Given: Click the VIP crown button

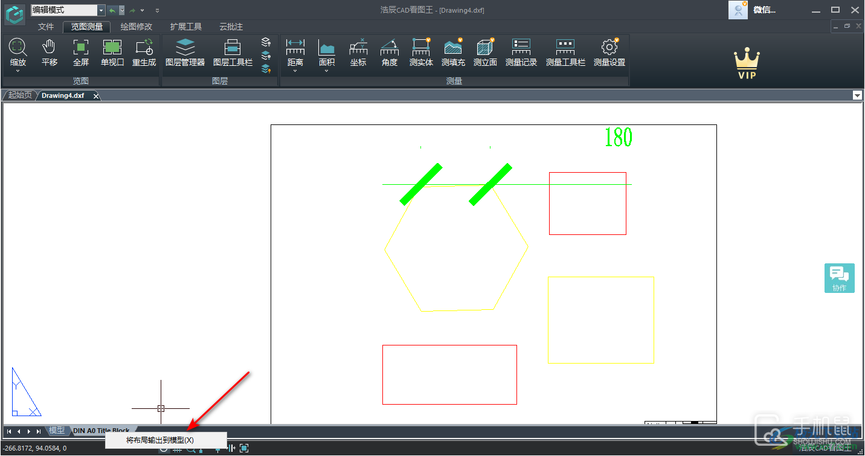Looking at the screenshot, I should tap(747, 65).
